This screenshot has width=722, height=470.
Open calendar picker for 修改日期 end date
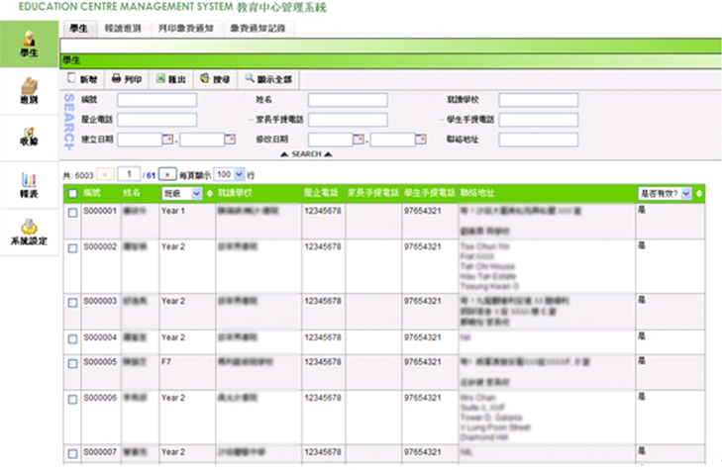[x=420, y=139]
